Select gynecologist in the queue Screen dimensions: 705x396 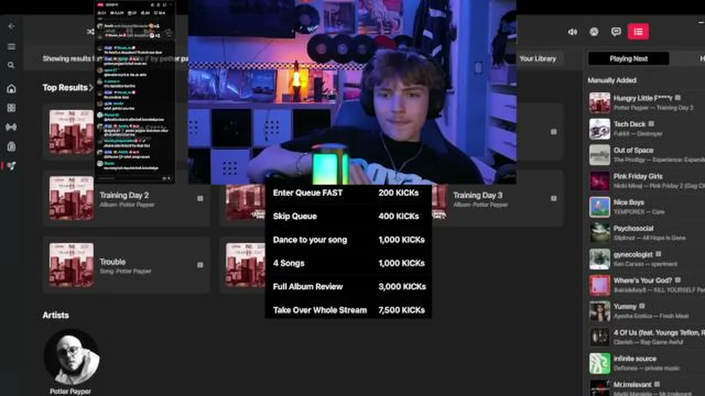point(646,258)
